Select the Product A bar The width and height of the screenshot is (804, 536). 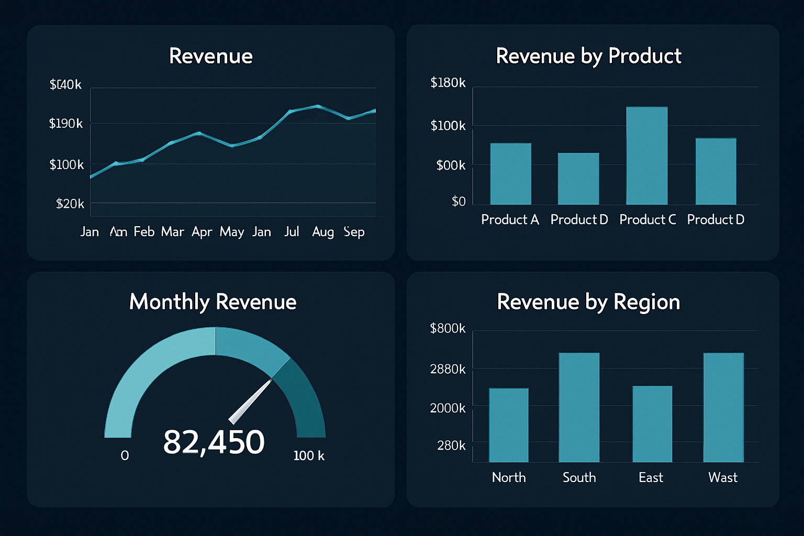pos(510,173)
